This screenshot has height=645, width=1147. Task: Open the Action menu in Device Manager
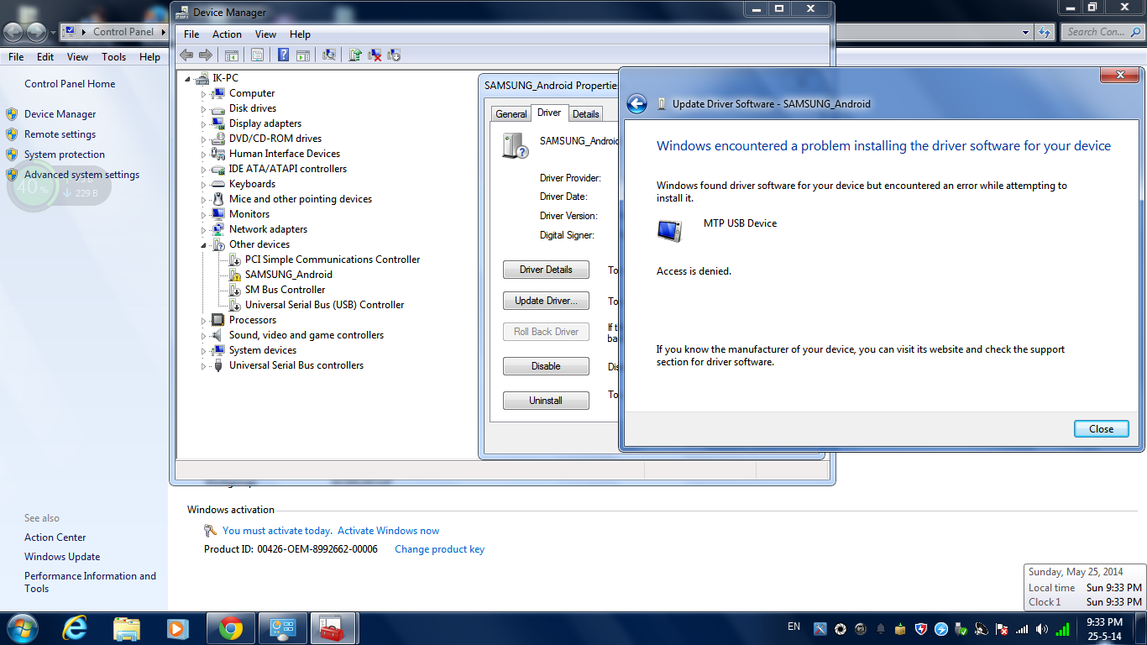pos(227,34)
